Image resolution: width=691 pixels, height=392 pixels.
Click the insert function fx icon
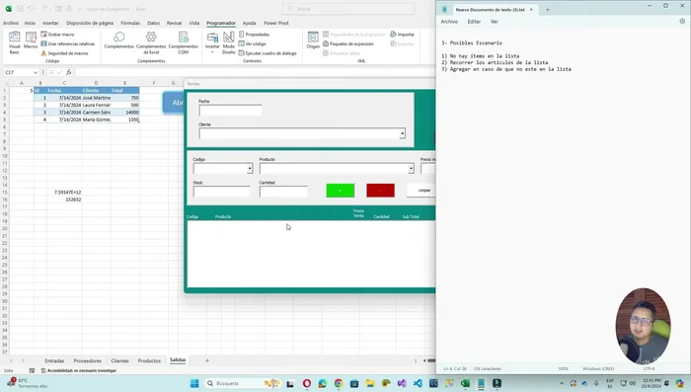tap(69, 72)
